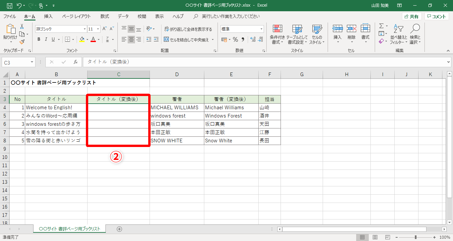Click the Undo arrow icon
Screen dimensions: 453x241
pyautogui.click(x=19, y=6)
